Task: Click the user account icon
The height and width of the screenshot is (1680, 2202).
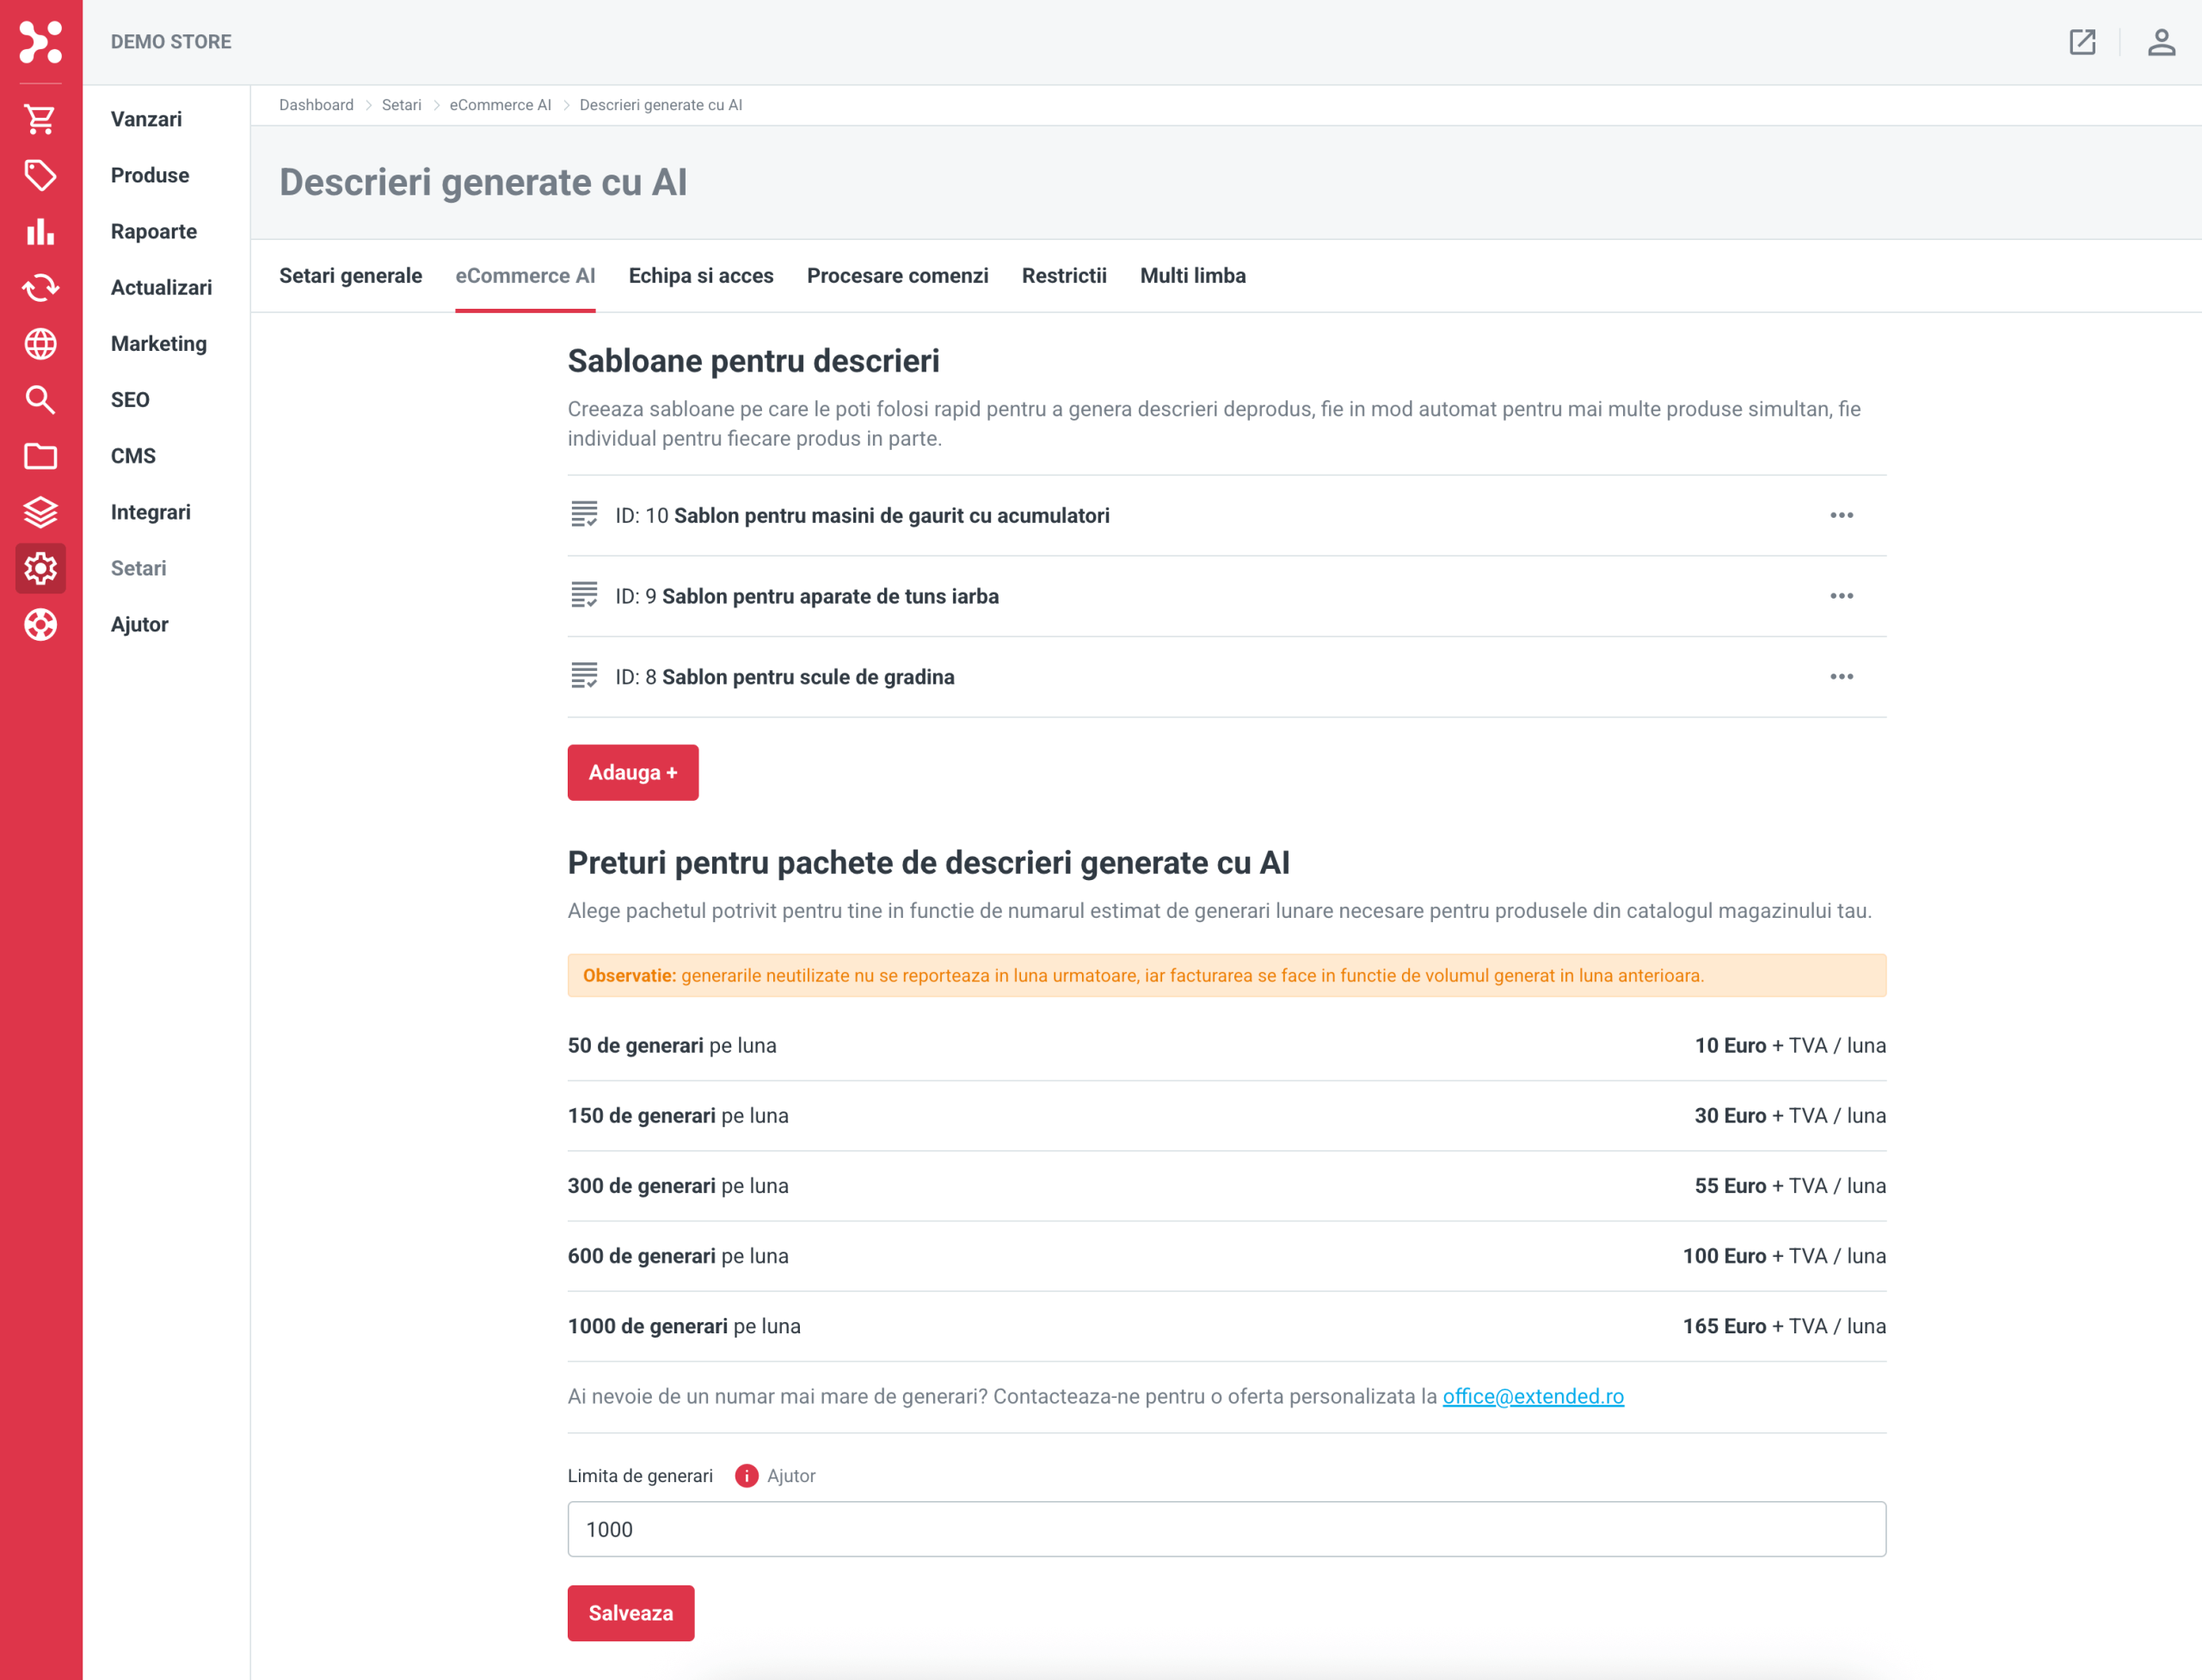Action: click(2161, 42)
